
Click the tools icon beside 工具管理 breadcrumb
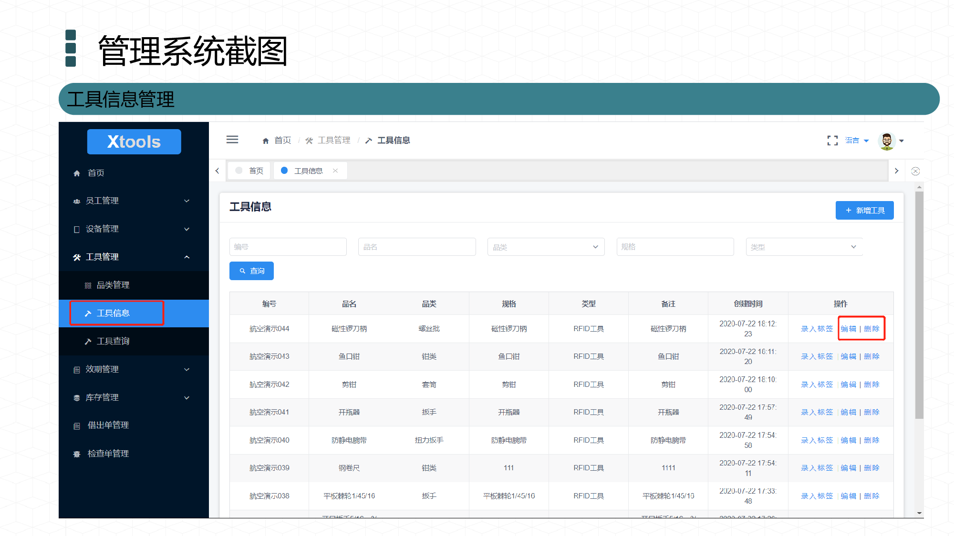(x=309, y=141)
